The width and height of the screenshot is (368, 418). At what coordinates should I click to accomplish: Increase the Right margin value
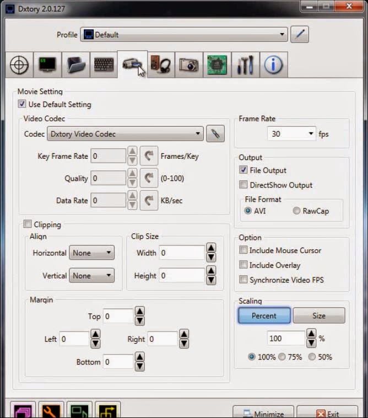[x=184, y=334]
